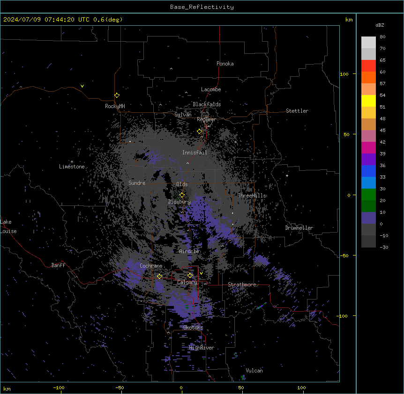Select the yellow 51-54 dBZ legend swatch

point(368,101)
